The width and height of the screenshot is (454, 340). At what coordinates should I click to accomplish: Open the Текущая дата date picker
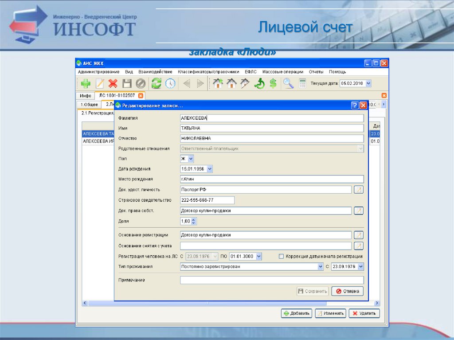pyautogui.click(x=368, y=83)
